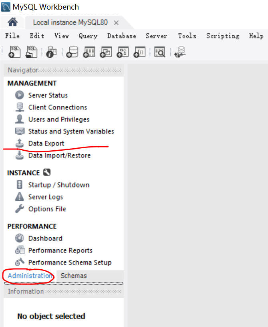Click the PERFORMANCE section heading
The height and width of the screenshot is (327, 268).
(32, 226)
